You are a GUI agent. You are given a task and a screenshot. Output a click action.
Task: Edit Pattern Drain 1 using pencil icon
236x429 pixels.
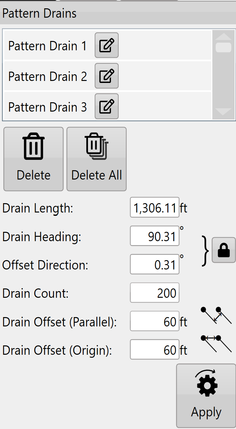click(x=107, y=45)
